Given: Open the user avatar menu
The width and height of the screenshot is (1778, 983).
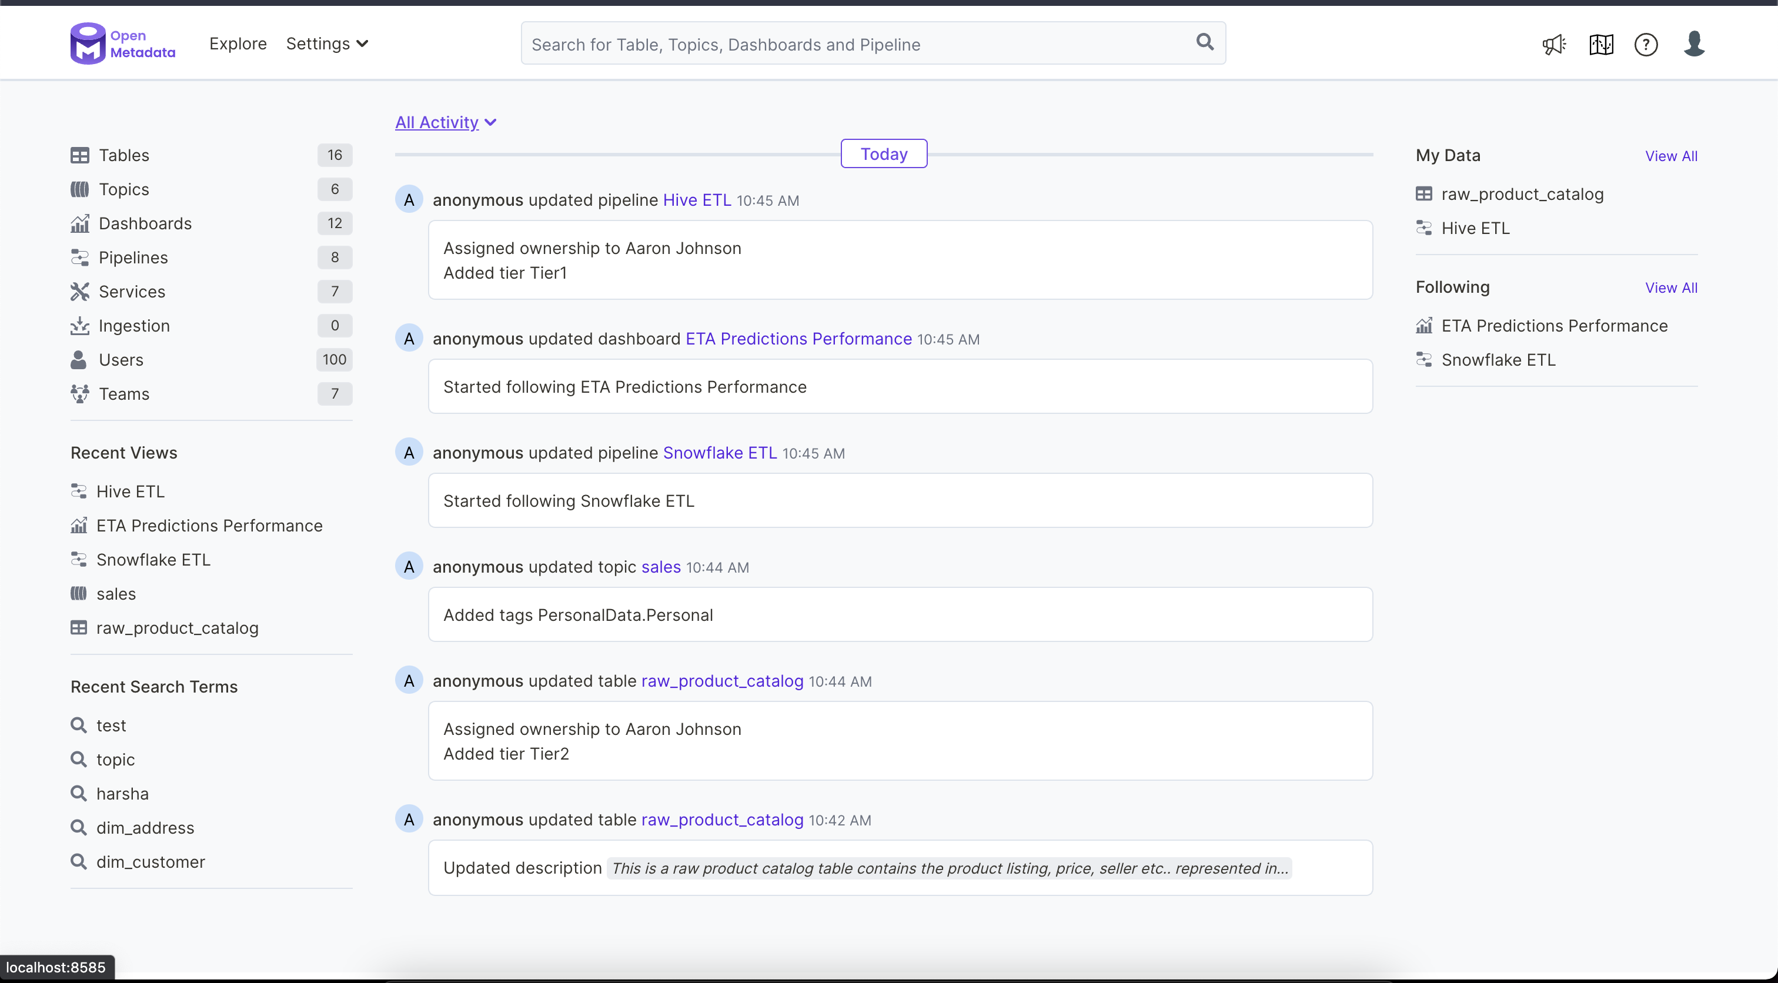Looking at the screenshot, I should point(1695,44).
